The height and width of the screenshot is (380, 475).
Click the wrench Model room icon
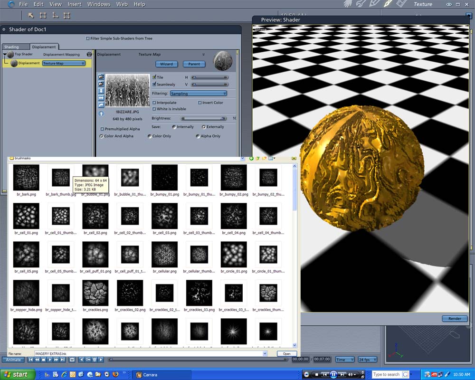[361, 4]
